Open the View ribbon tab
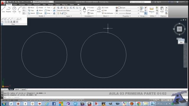The width and height of the screenshot is (189, 106). [44, 5]
